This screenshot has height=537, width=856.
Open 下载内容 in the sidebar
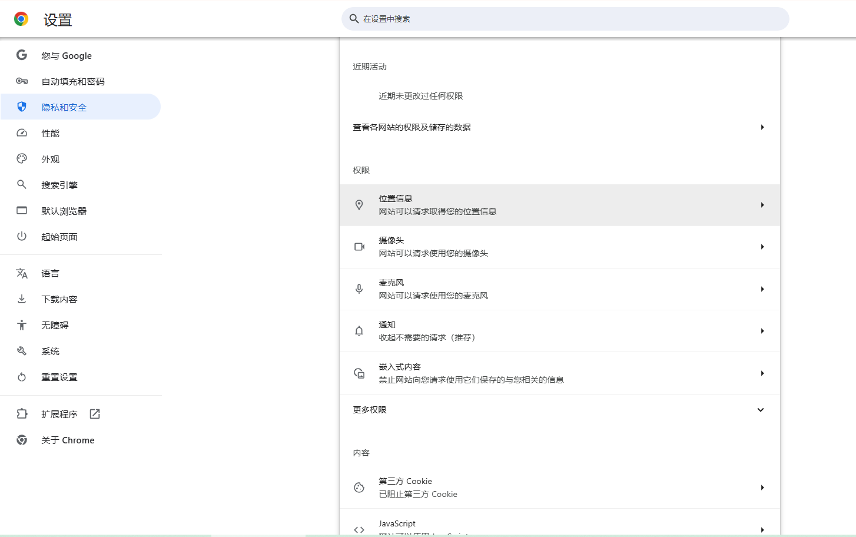81,299
